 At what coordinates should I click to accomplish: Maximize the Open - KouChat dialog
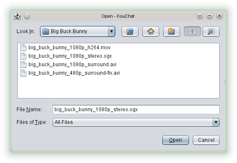(x=210, y=16)
